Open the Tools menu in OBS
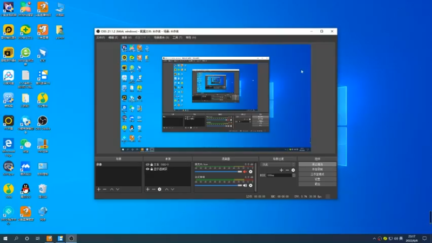The image size is (432, 243). 177,37
